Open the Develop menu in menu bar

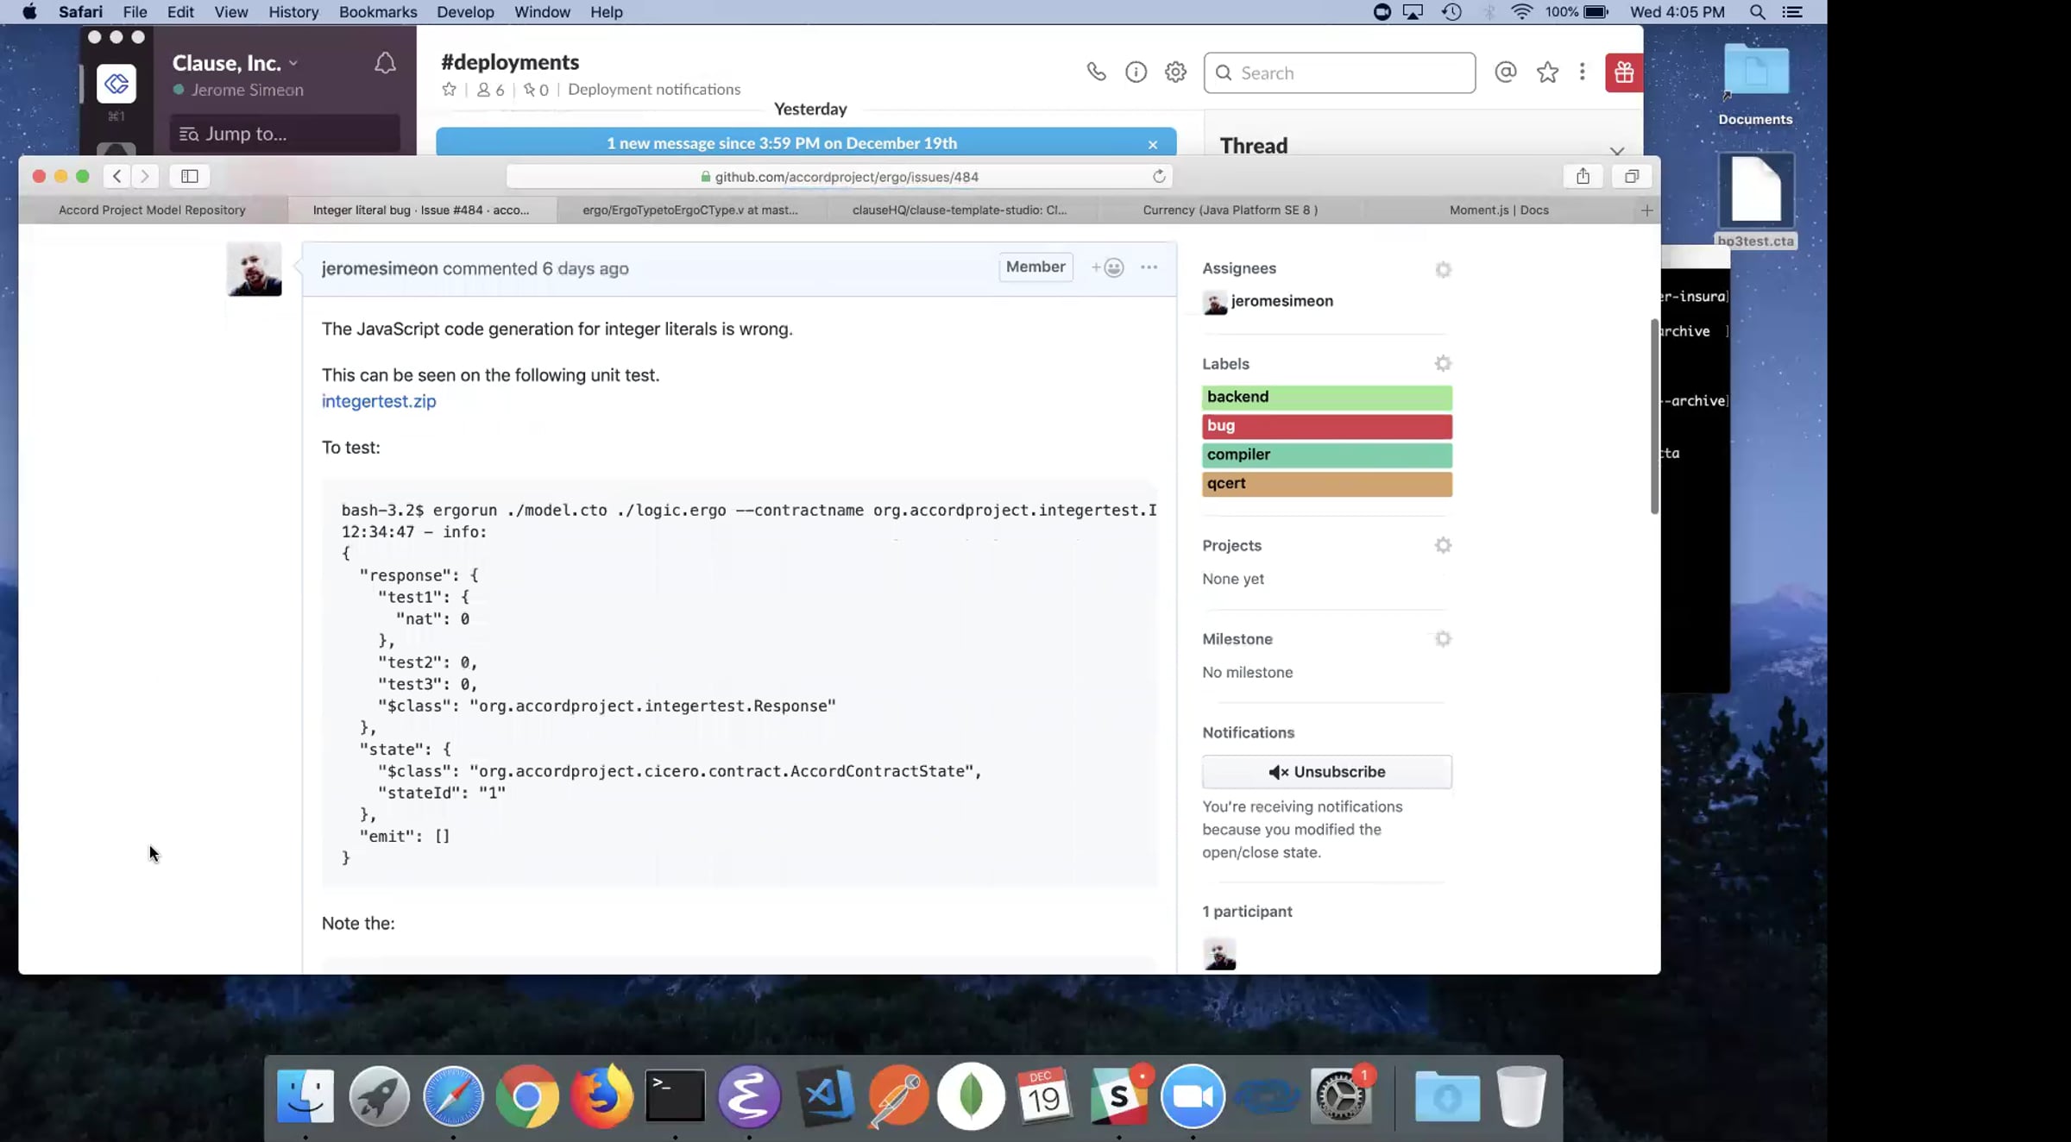[465, 12]
